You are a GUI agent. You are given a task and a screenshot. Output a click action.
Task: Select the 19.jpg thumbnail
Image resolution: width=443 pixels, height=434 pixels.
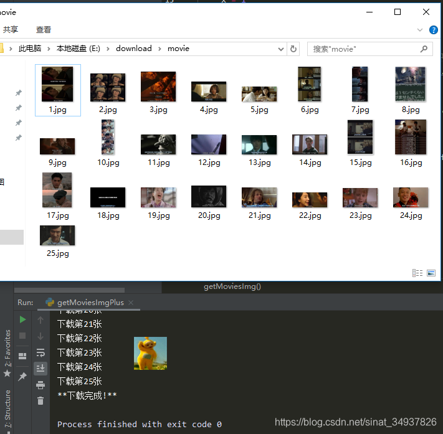coord(158,197)
